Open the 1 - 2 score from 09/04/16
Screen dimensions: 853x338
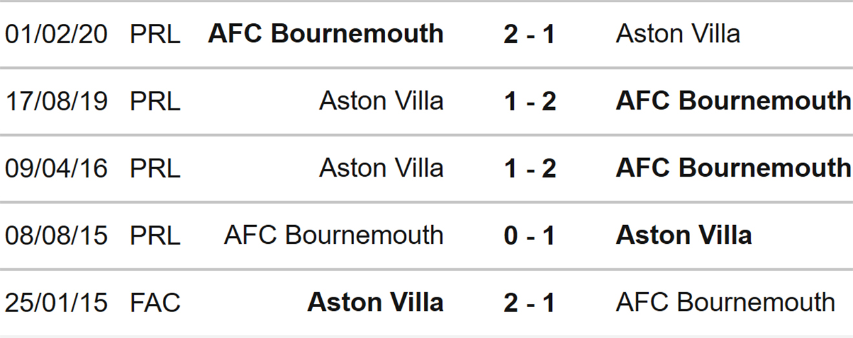tap(529, 168)
